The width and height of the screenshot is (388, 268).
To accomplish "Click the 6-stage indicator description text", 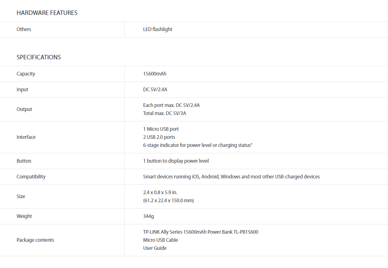I will 198,145.
